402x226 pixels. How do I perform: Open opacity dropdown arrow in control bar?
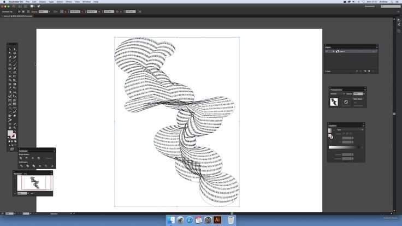pos(49,11)
